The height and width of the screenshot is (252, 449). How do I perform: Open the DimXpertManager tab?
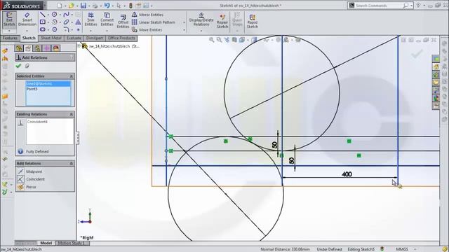(x=47, y=48)
